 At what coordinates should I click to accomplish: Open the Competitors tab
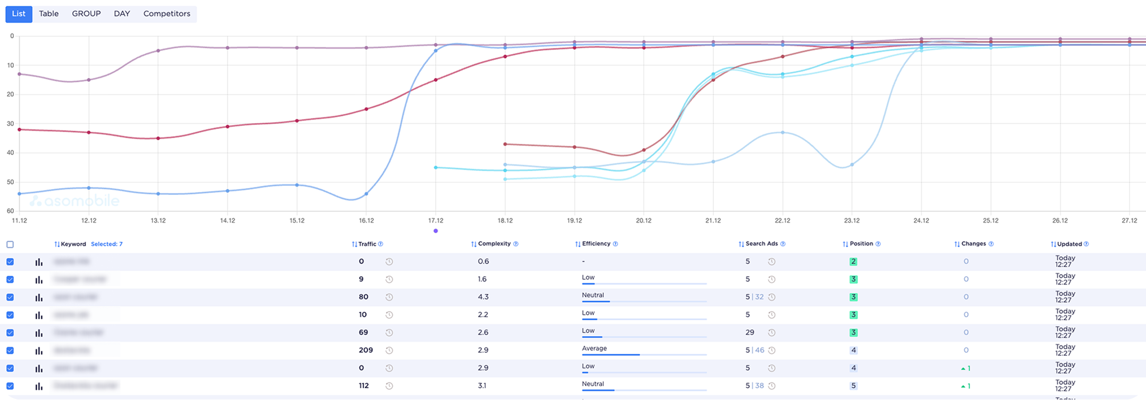[x=167, y=14]
